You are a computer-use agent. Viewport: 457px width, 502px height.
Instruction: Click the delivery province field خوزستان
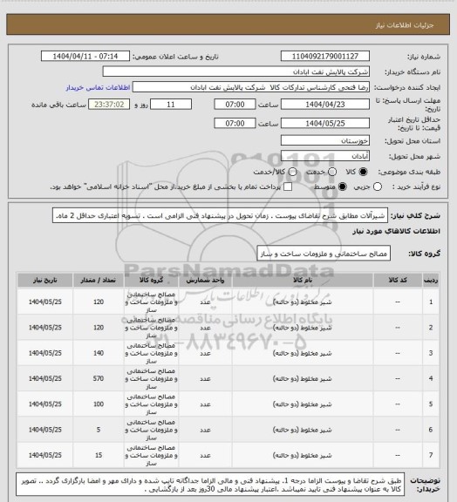tap(325, 140)
